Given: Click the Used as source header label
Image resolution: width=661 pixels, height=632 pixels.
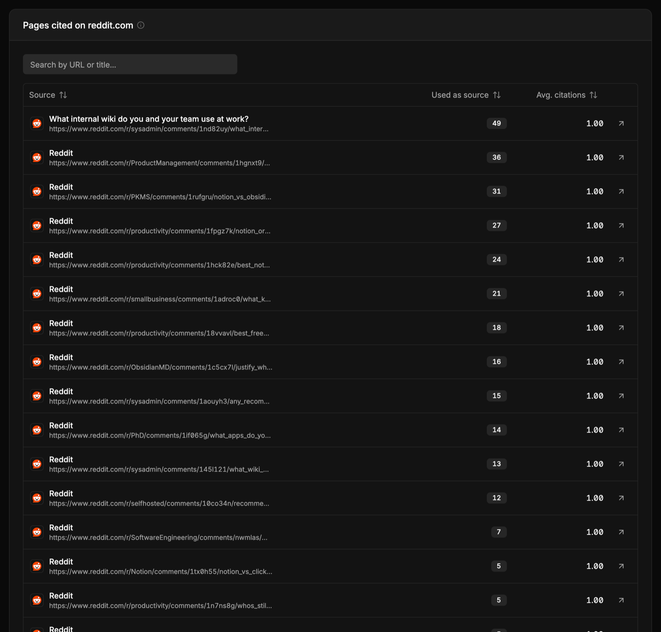Looking at the screenshot, I should tap(460, 95).
